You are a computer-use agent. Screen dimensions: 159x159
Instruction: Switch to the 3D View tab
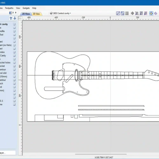click(36, 14)
